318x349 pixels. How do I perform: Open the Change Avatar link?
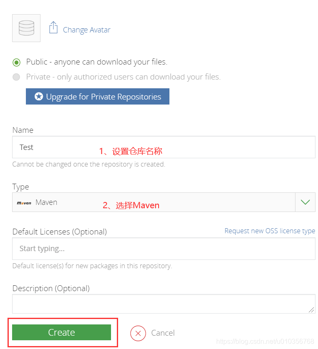tap(86, 30)
